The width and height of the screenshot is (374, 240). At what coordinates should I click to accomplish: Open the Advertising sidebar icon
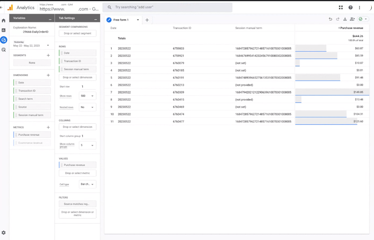pyautogui.click(x=4, y=50)
